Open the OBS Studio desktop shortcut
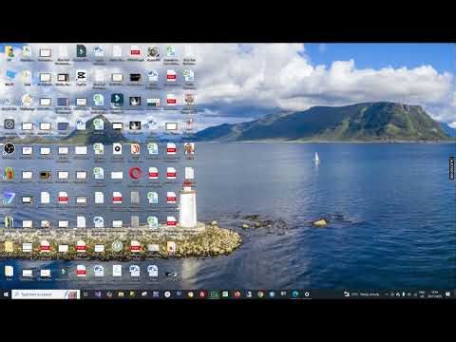456x342 pixels. click(9, 148)
